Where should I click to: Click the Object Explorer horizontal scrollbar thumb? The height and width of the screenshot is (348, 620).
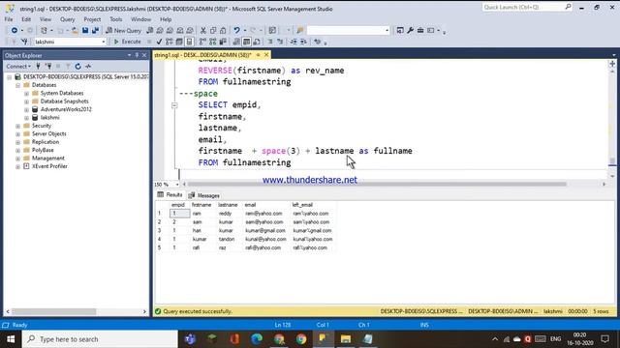point(54,311)
